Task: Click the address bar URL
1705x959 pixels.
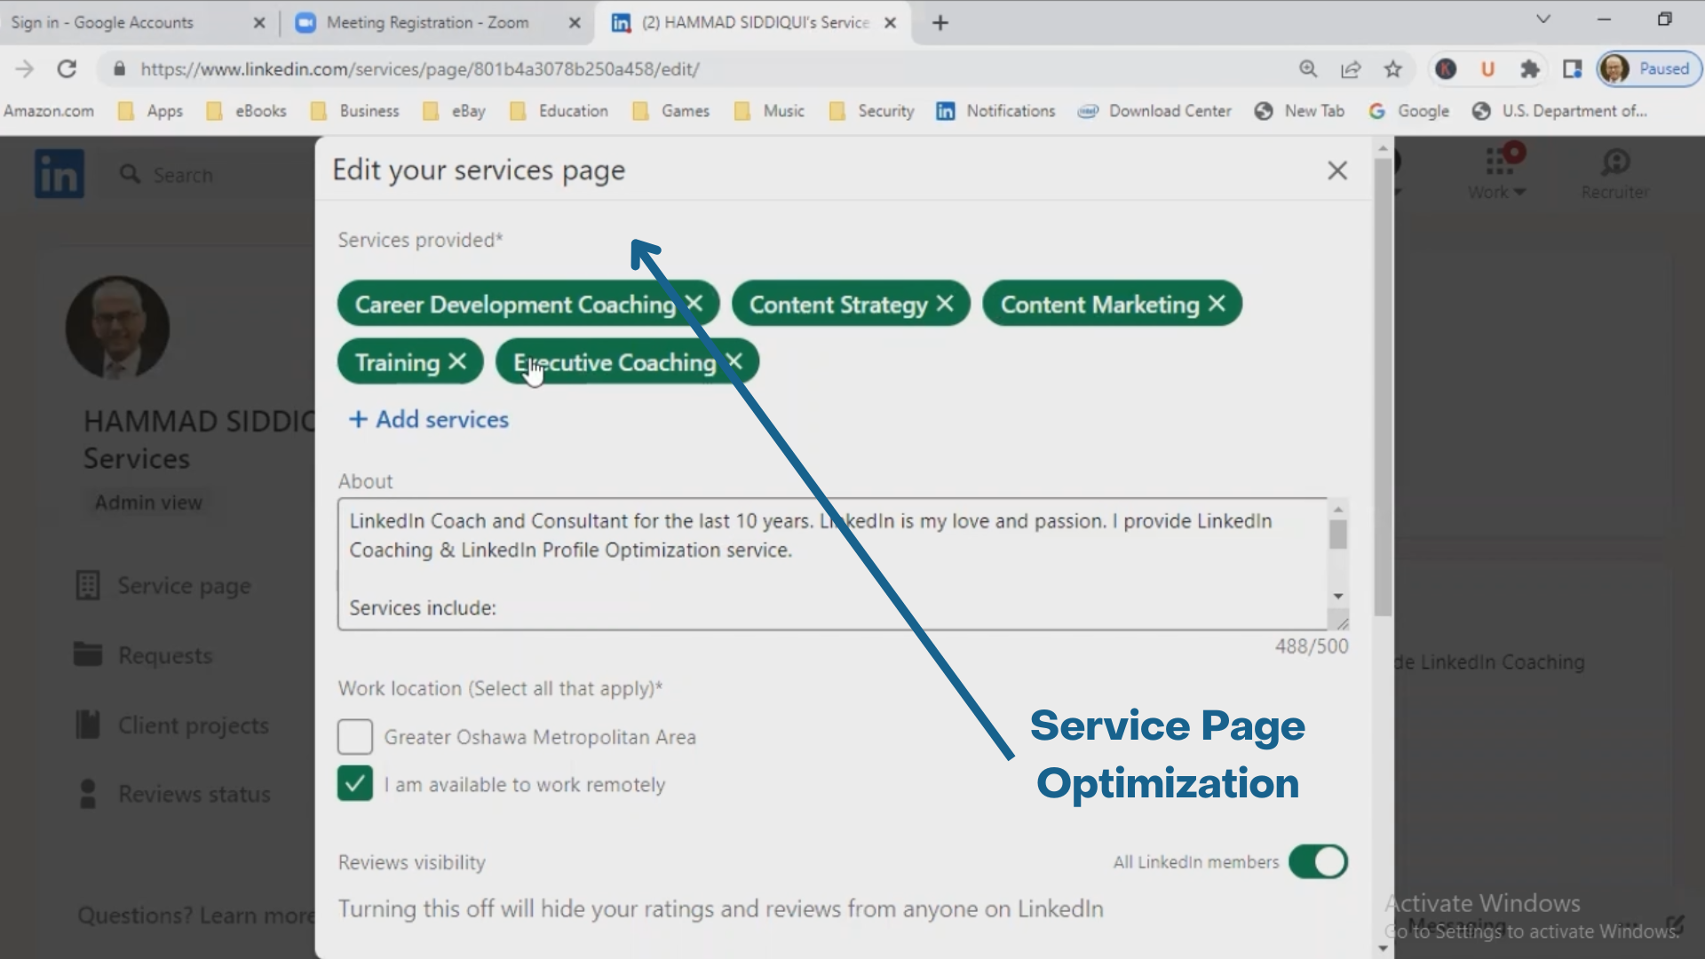Action: point(420,68)
